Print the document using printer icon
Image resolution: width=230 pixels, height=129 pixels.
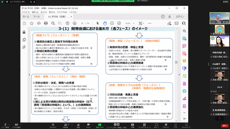click(46, 23)
